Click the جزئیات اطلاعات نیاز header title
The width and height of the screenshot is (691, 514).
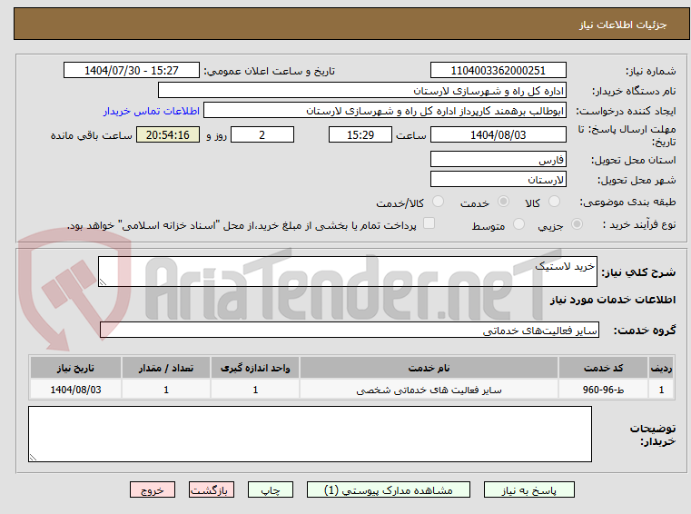623,25
